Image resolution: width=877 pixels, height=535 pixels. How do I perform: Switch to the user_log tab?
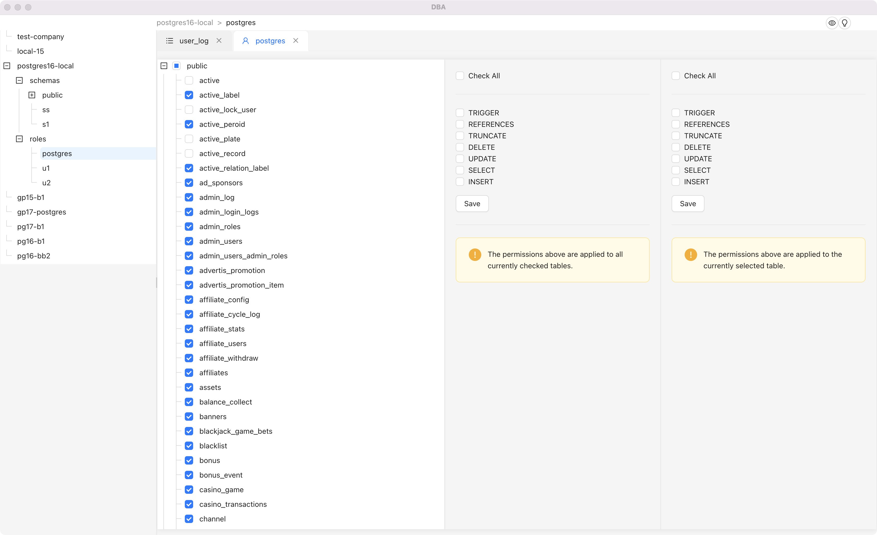[194, 41]
